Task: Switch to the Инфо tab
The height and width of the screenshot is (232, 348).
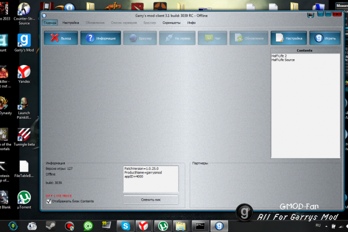Action: (191, 23)
